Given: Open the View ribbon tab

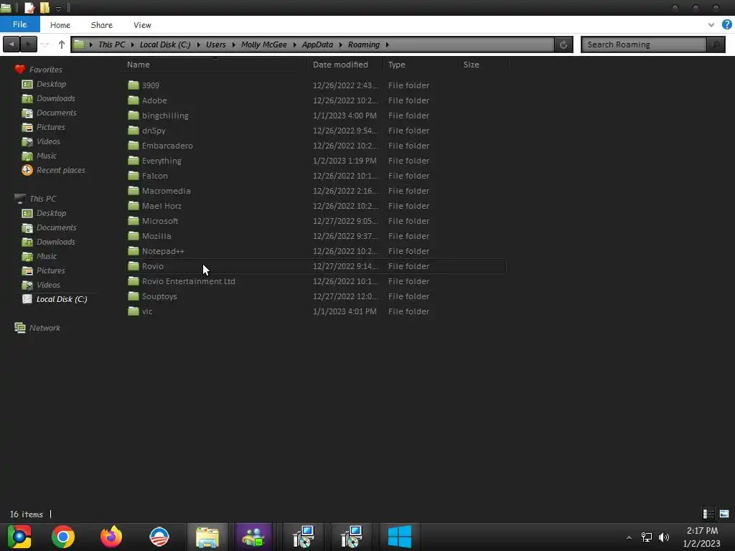Looking at the screenshot, I should click(142, 25).
